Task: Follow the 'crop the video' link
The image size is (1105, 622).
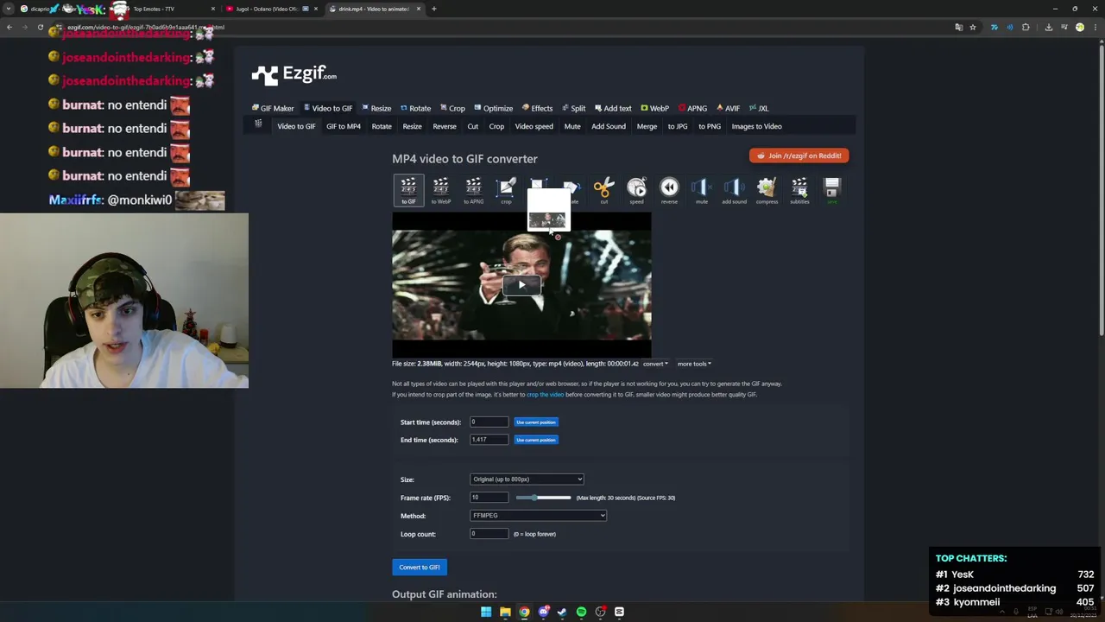Action: pos(545,395)
